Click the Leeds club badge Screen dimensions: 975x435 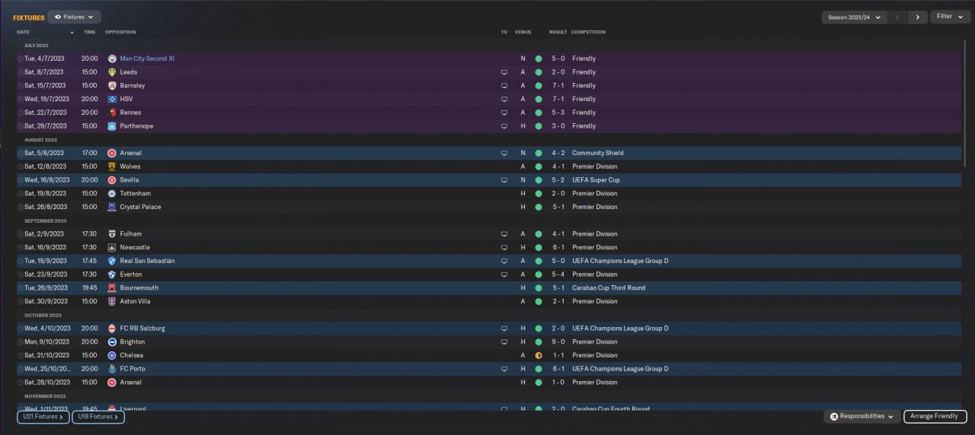[112, 72]
